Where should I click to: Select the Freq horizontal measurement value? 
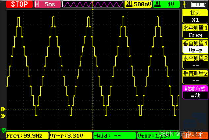tap(195, 35)
